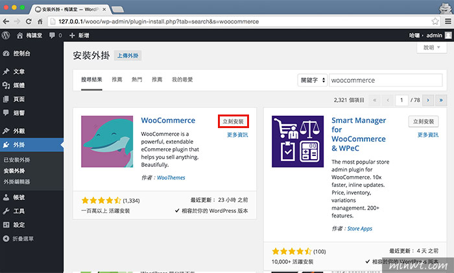This screenshot has width=454, height=273.
Task: Open 外觀 appearance menu
Action: point(32,131)
